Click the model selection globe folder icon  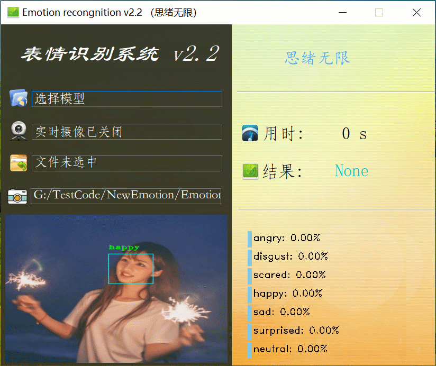click(x=19, y=98)
